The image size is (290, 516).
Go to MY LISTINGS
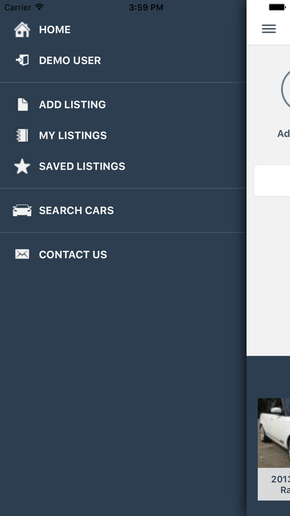pyautogui.click(x=123, y=136)
